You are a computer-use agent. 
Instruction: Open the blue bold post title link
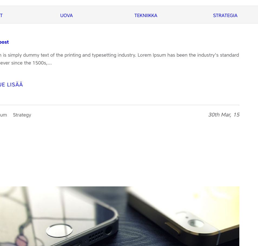pyautogui.click(x=4, y=42)
